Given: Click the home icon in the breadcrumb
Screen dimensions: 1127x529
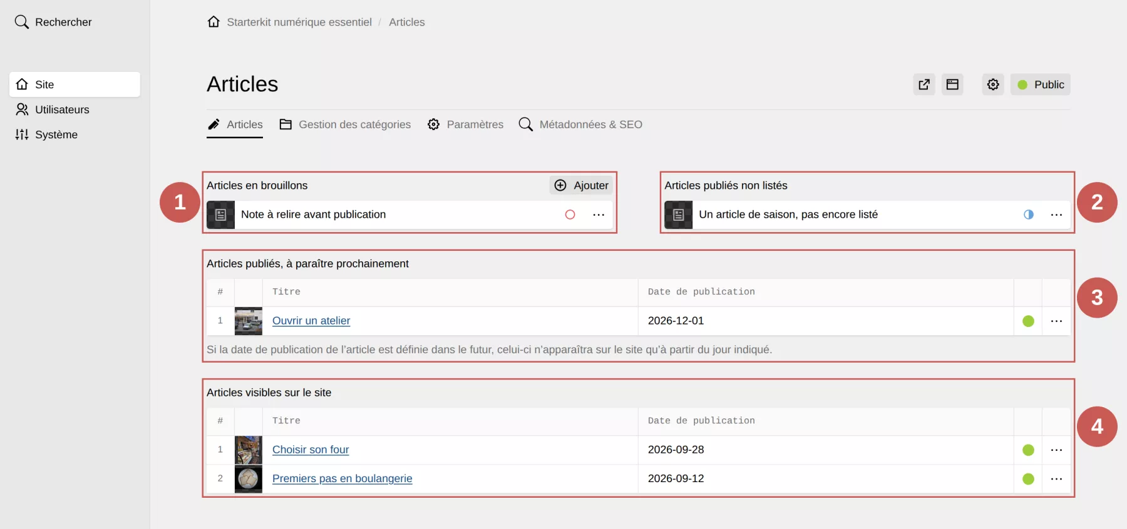Looking at the screenshot, I should pos(214,22).
